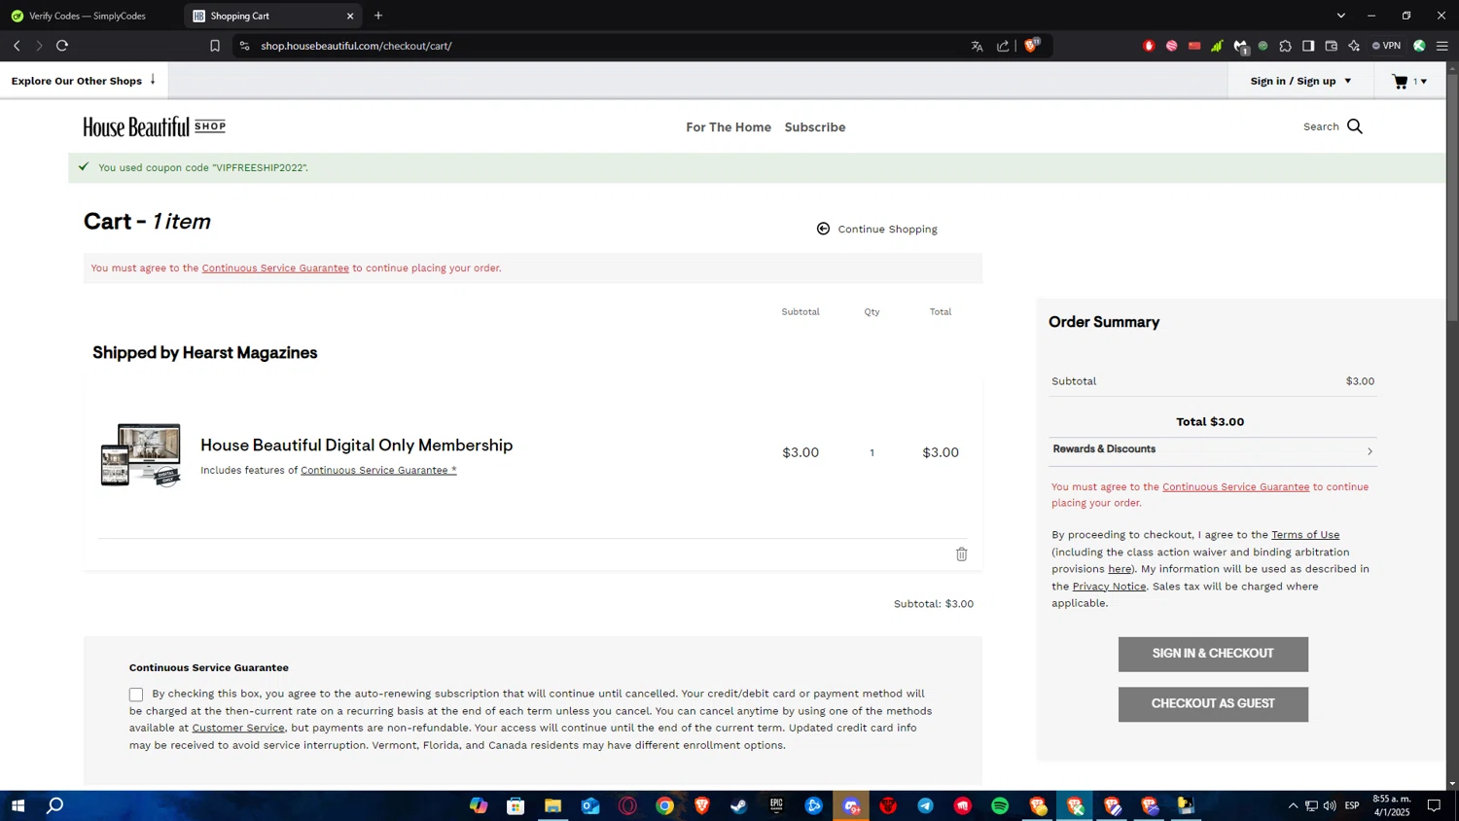Open Continuous Service Guarantee link under membership title
1459x821 pixels.
click(x=378, y=471)
